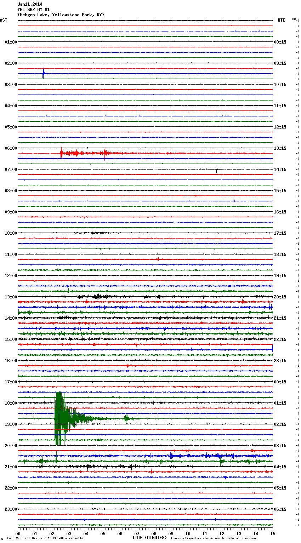The width and height of the screenshot is (301, 543).
Task: Click the 16:00 MST time label
Action: [11, 361]
